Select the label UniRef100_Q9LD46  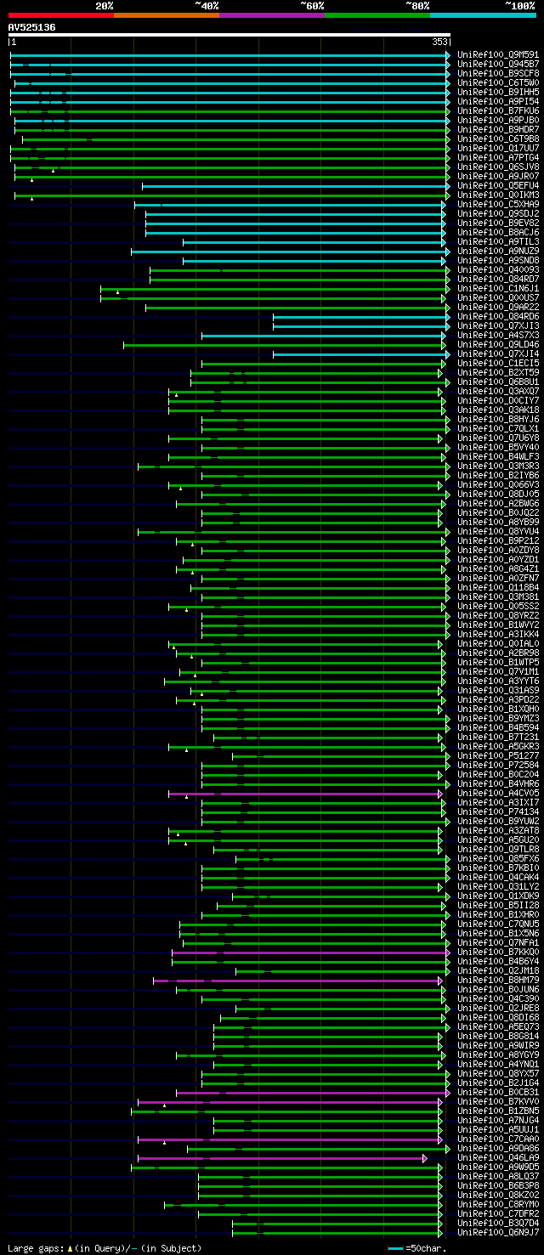(x=498, y=345)
